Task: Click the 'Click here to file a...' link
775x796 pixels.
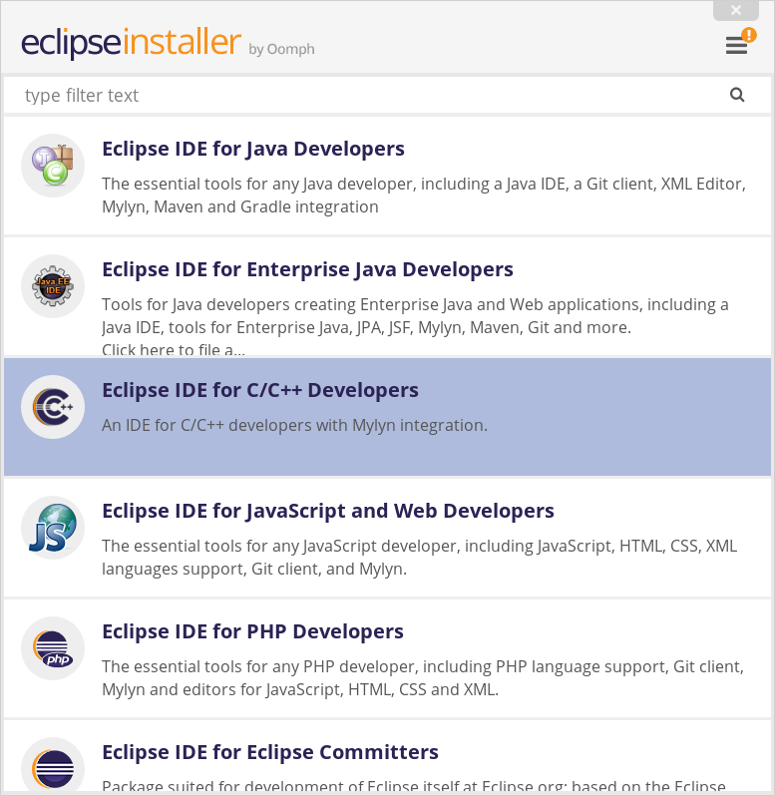Action: coord(174,349)
